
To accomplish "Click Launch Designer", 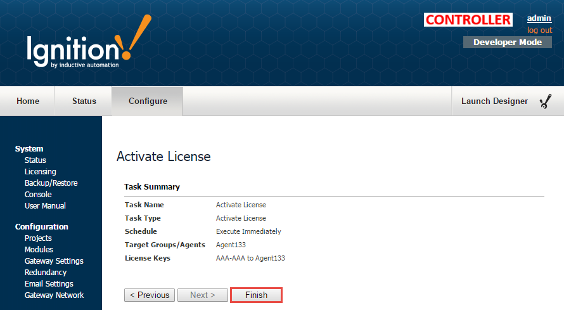I will 494,101.
